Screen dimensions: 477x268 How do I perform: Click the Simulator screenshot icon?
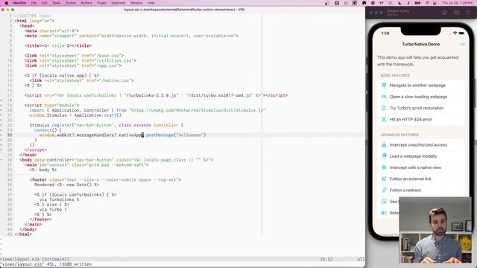tap(457, 13)
